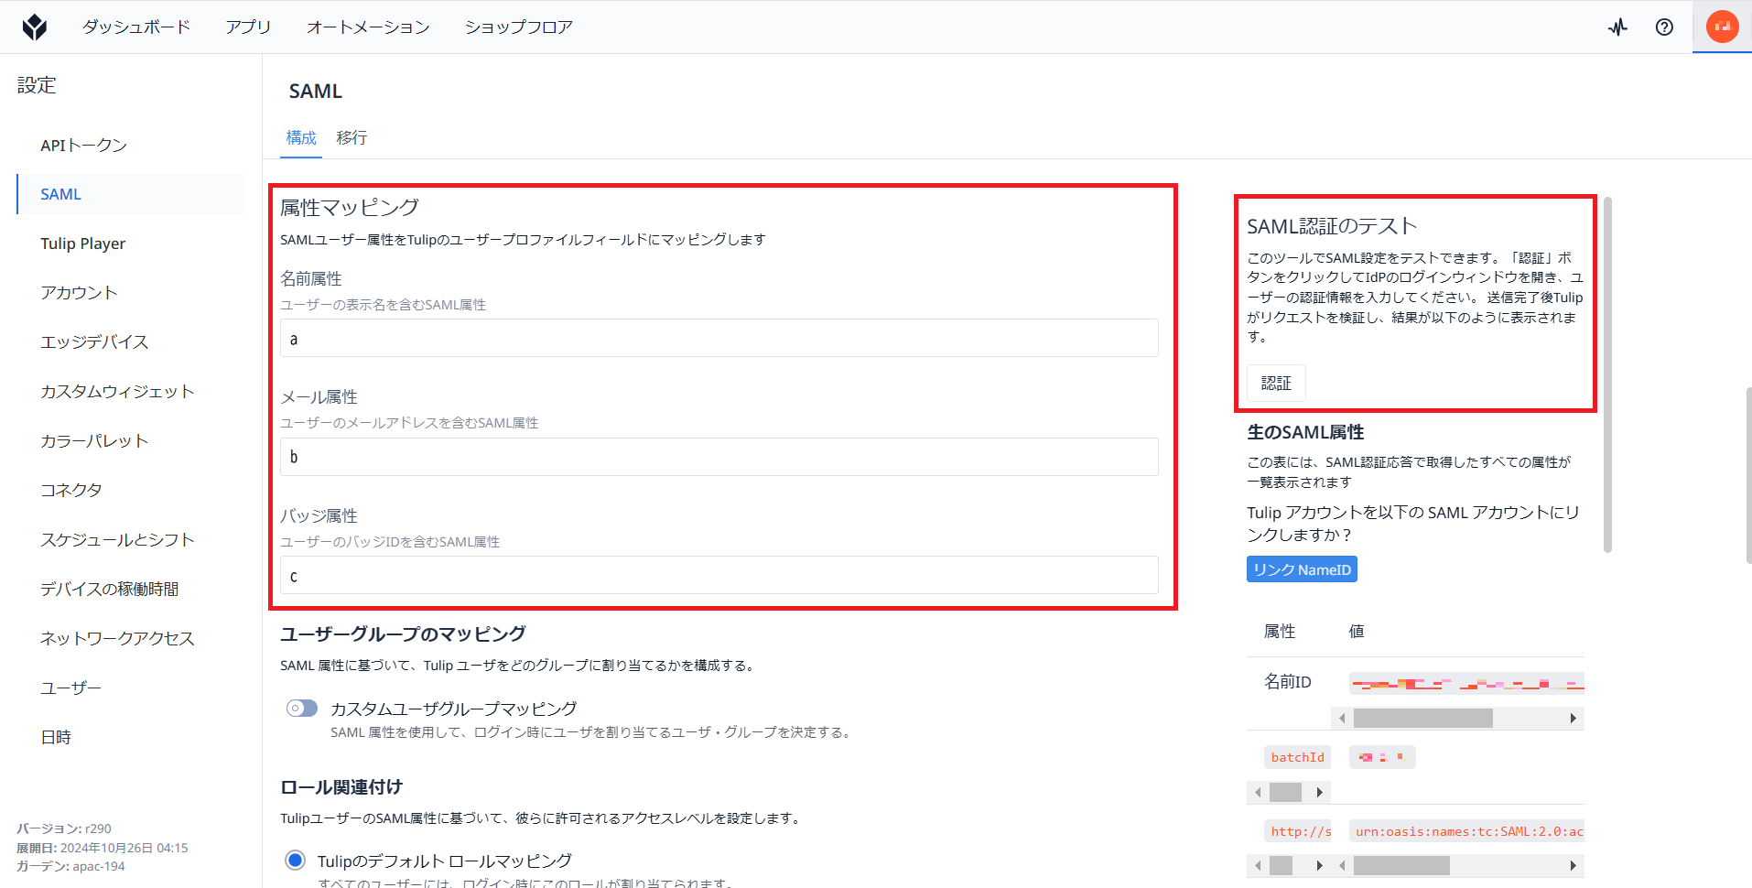Click the メール属性 input field
The image size is (1752, 888).
[719, 457]
